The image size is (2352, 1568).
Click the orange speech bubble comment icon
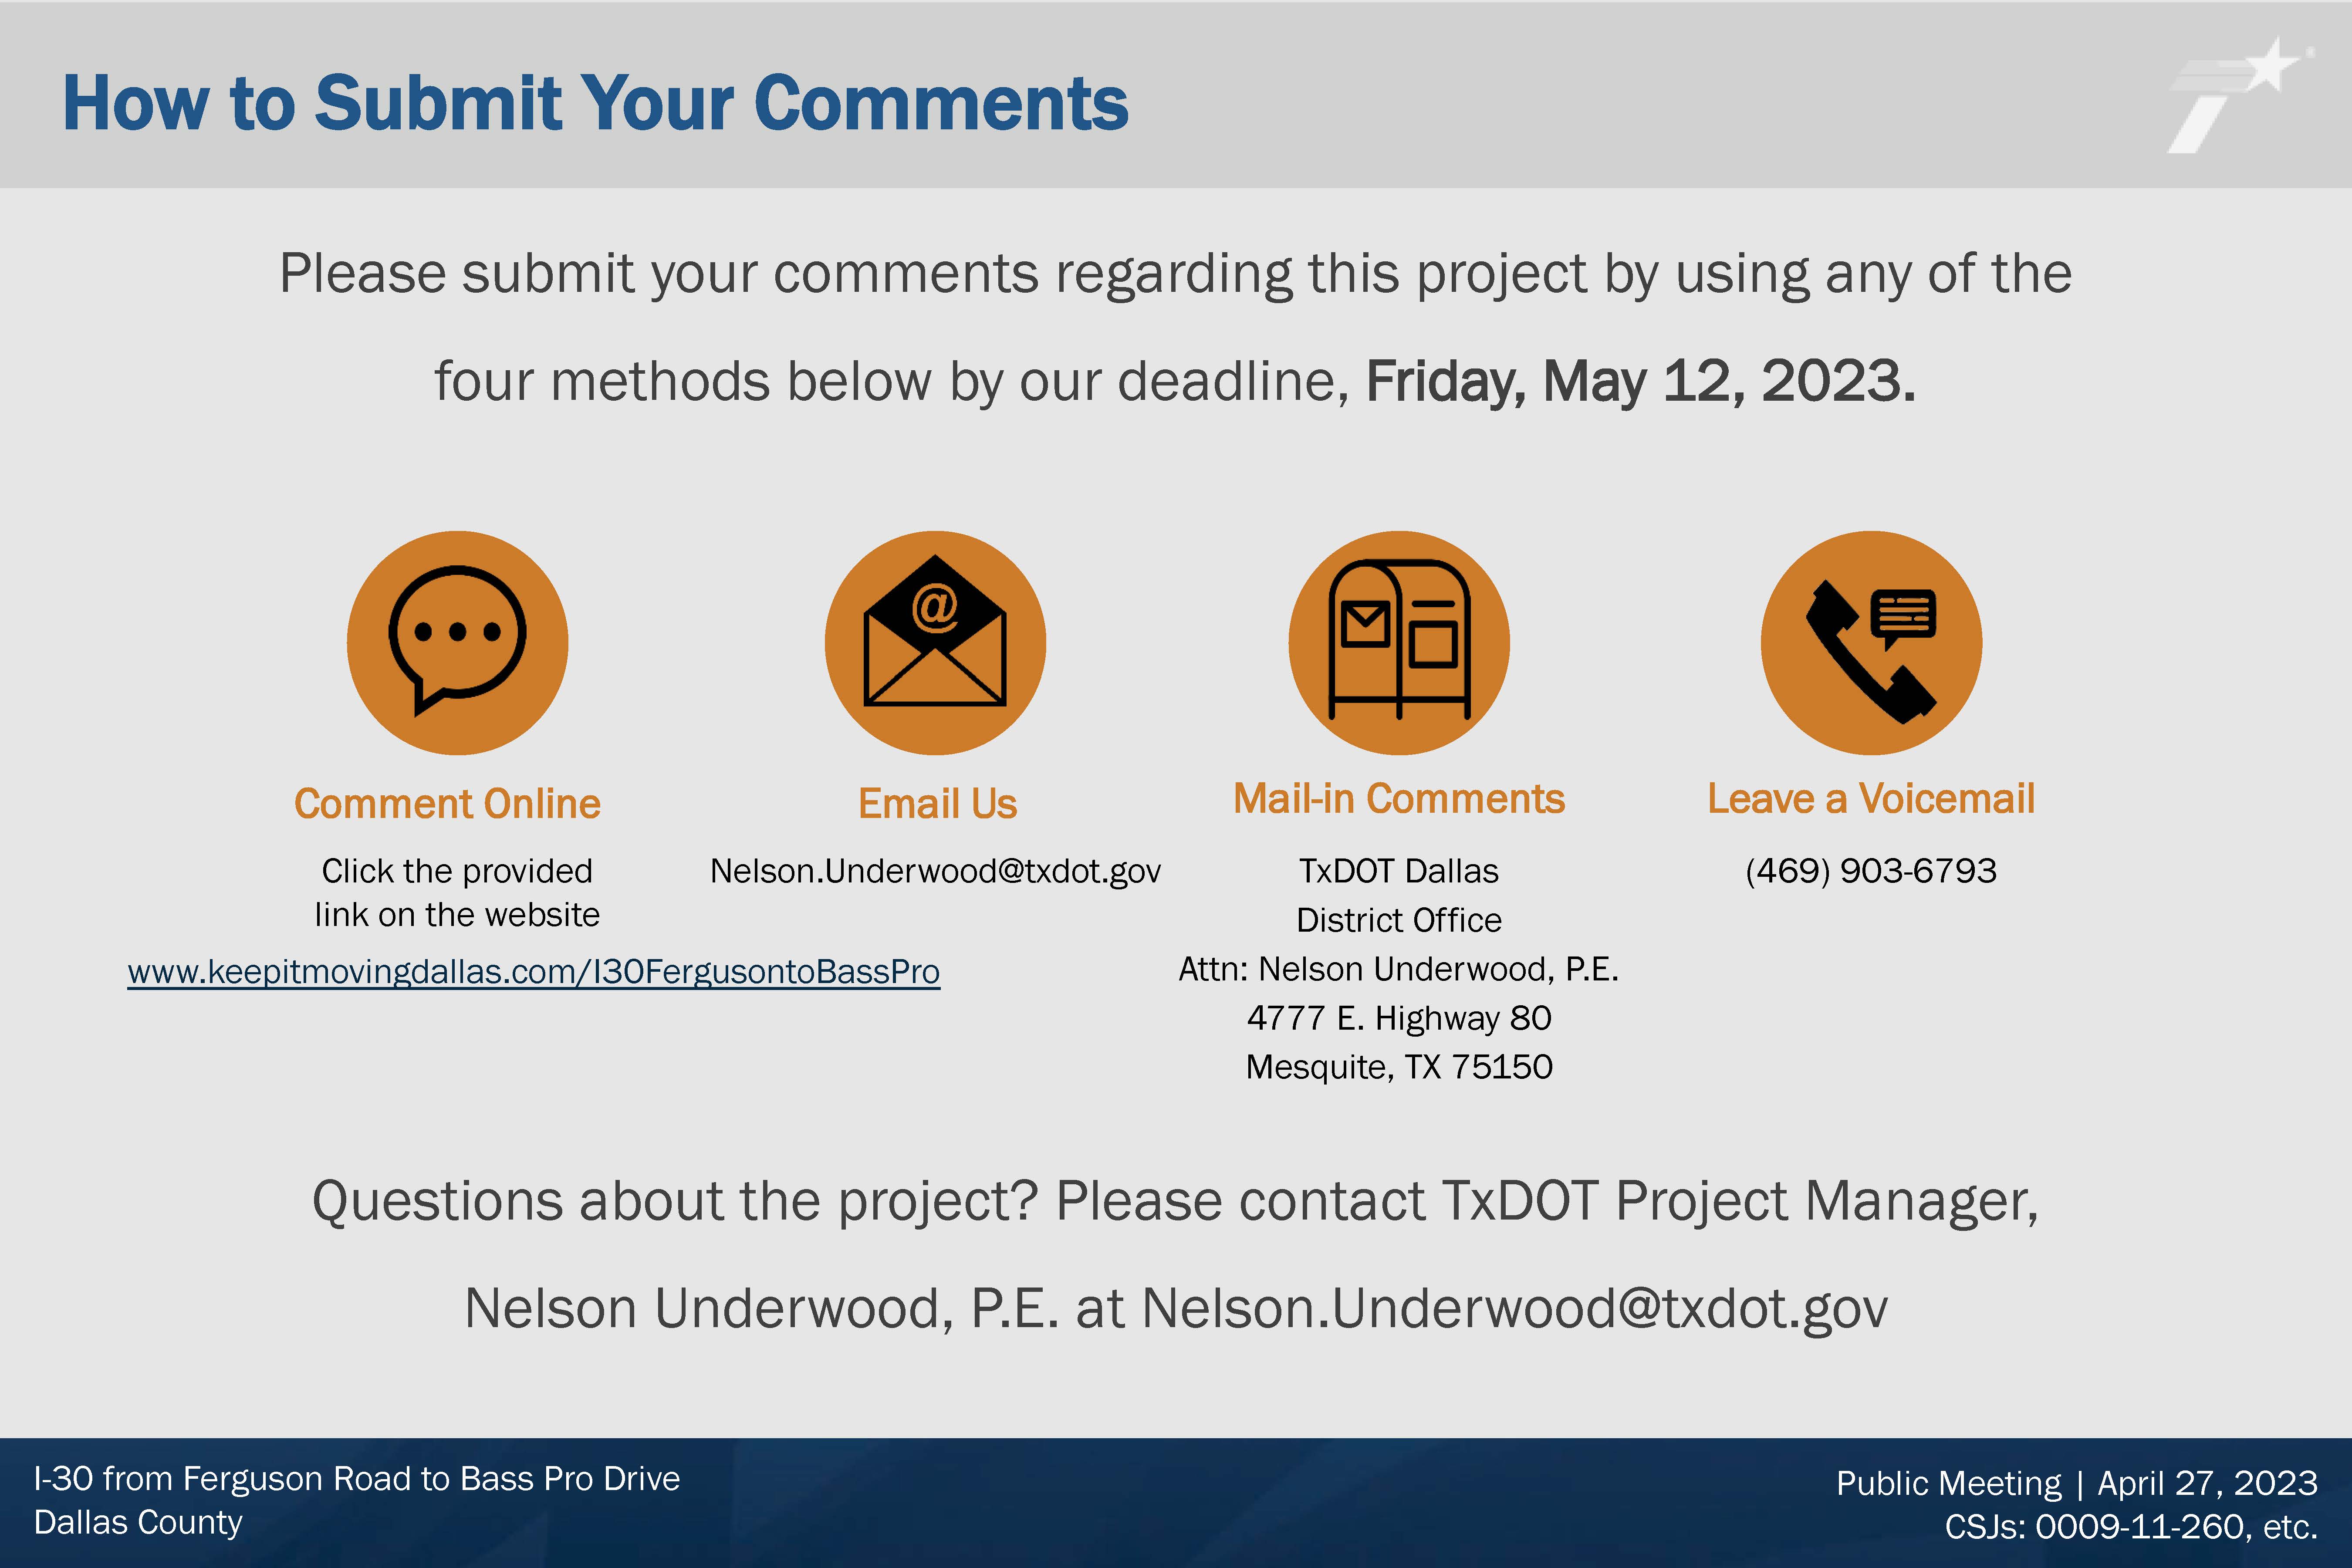(x=457, y=642)
